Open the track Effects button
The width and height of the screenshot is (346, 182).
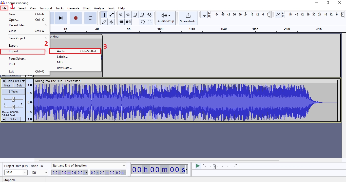[x=13, y=92]
